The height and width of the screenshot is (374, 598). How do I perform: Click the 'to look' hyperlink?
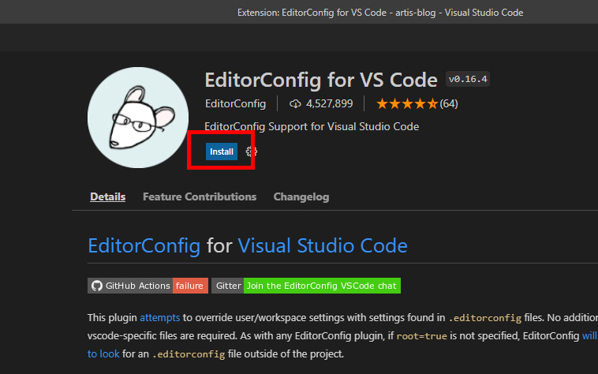(x=103, y=353)
